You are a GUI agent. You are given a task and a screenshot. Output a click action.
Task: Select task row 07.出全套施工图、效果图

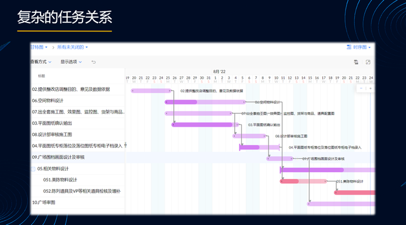pos(78,112)
